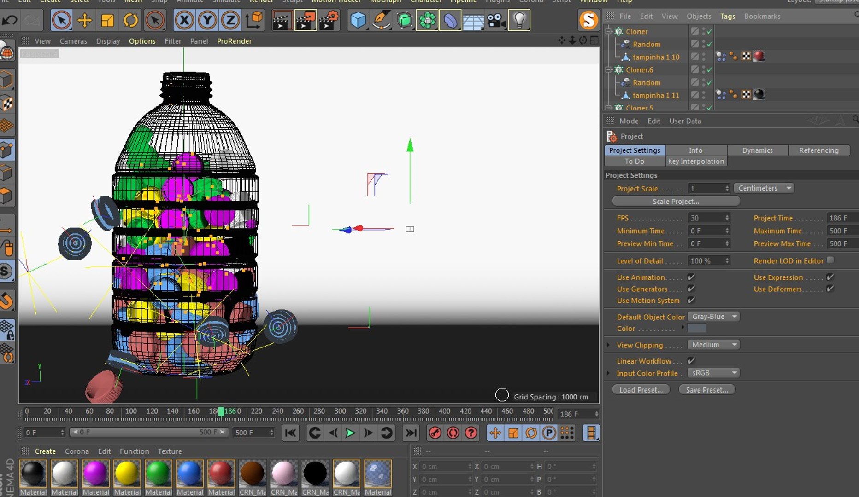Open the ProRender viewport menu
Viewport: 859px width, 497px height.
234,41
